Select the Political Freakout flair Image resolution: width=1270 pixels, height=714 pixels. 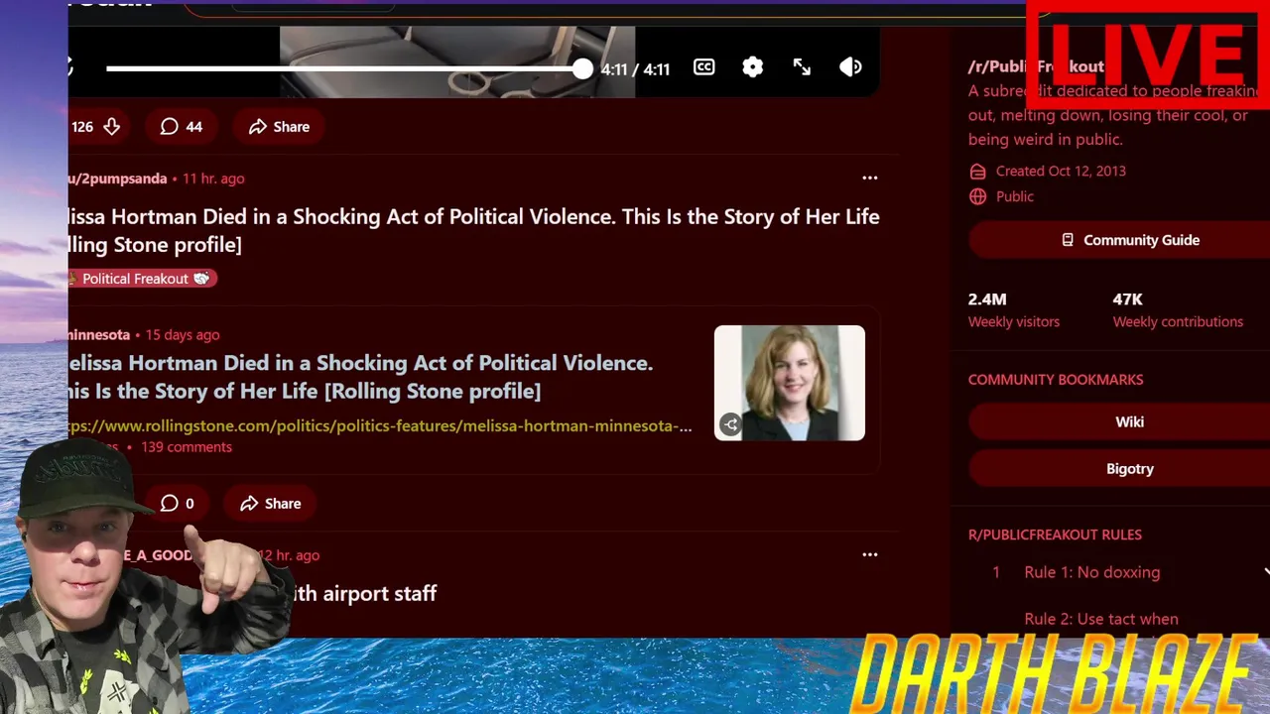tap(142, 279)
